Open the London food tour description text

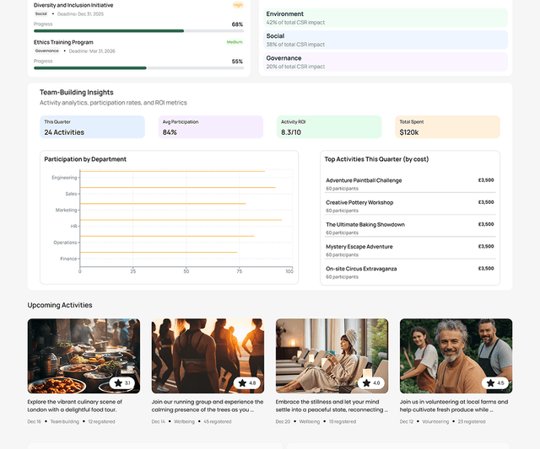click(75, 406)
